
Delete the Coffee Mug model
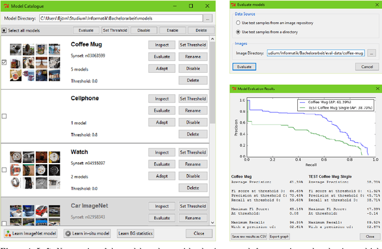[193, 80]
